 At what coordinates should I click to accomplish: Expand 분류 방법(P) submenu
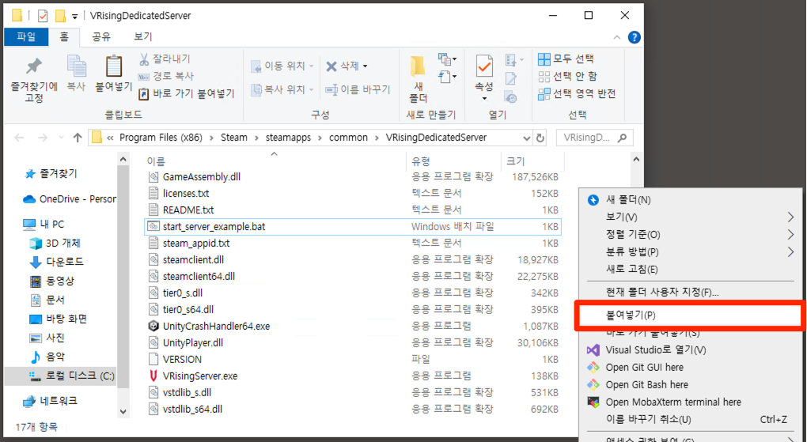pyautogui.click(x=790, y=252)
